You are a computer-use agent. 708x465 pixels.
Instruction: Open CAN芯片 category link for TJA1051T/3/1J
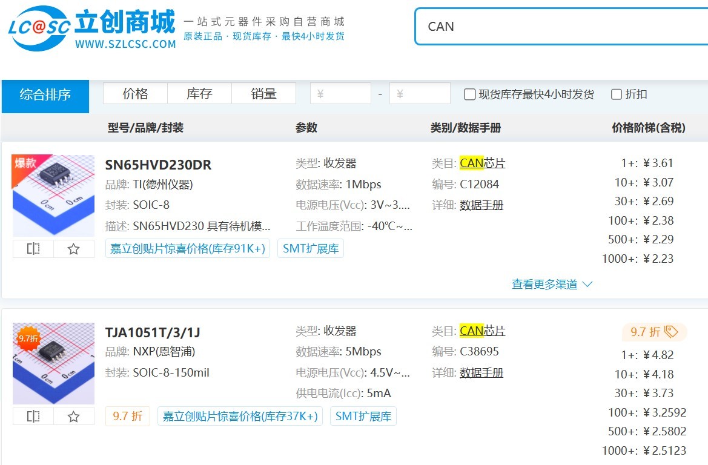tap(482, 331)
